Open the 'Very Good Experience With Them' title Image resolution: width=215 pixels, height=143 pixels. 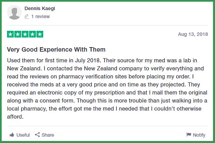point(56,50)
